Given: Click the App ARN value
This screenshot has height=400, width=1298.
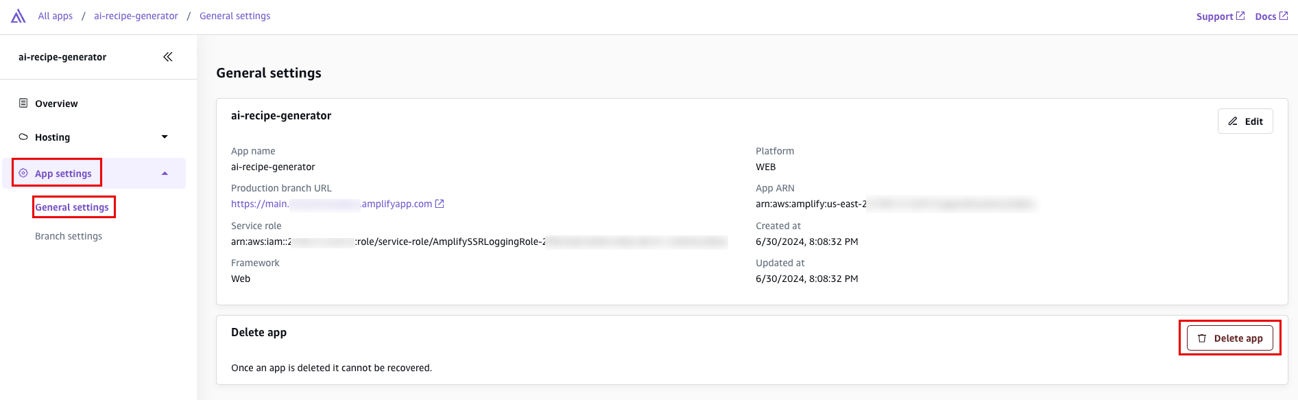Looking at the screenshot, I should (895, 204).
